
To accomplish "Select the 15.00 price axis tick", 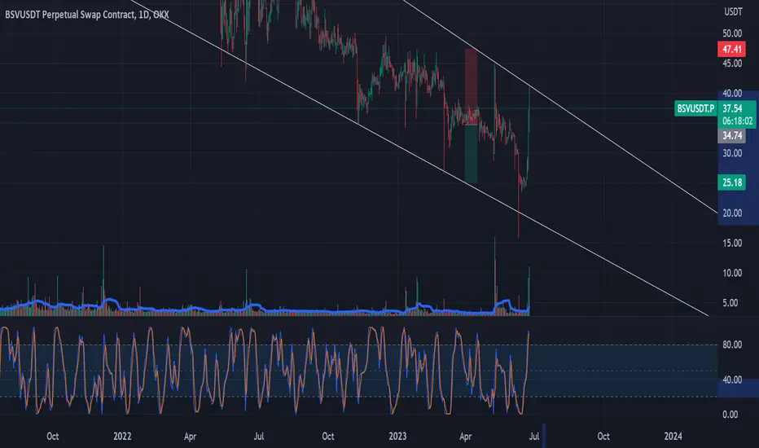I will point(732,243).
